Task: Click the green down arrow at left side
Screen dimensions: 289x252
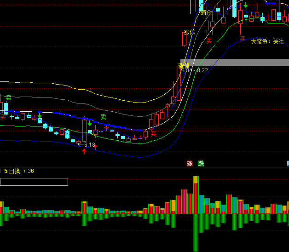Action: pyautogui.click(x=40, y=115)
